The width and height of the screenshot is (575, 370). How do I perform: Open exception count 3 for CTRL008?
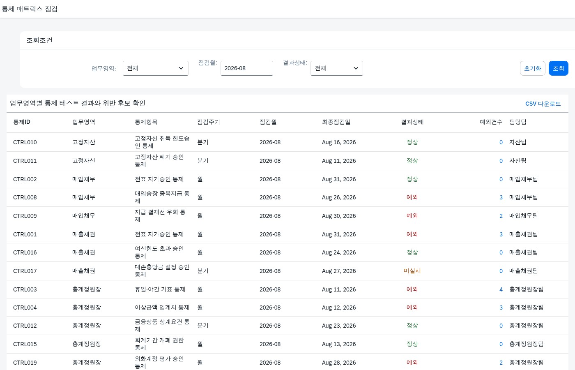tap(501, 197)
